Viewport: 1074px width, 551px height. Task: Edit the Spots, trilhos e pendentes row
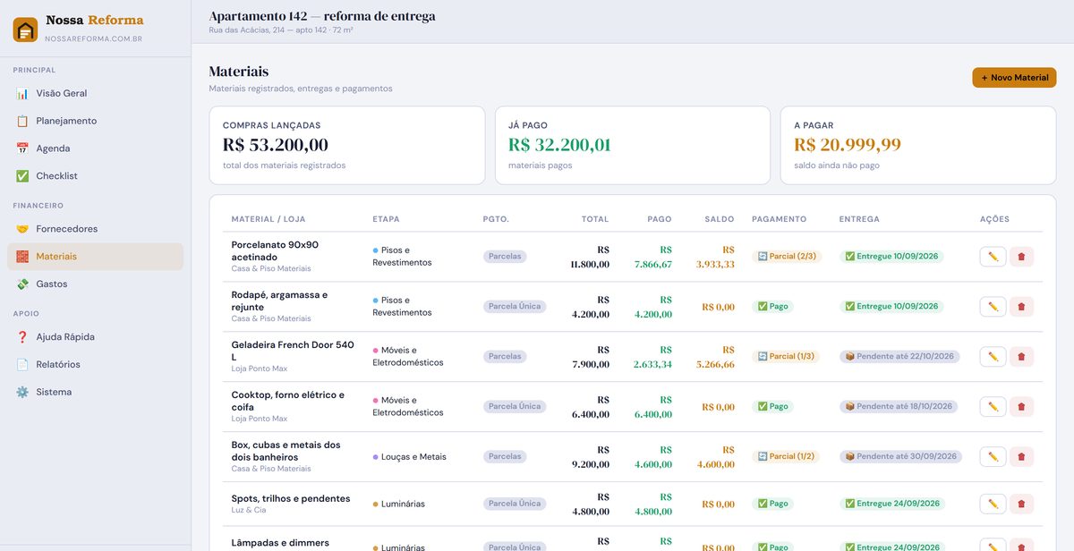(993, 504)
